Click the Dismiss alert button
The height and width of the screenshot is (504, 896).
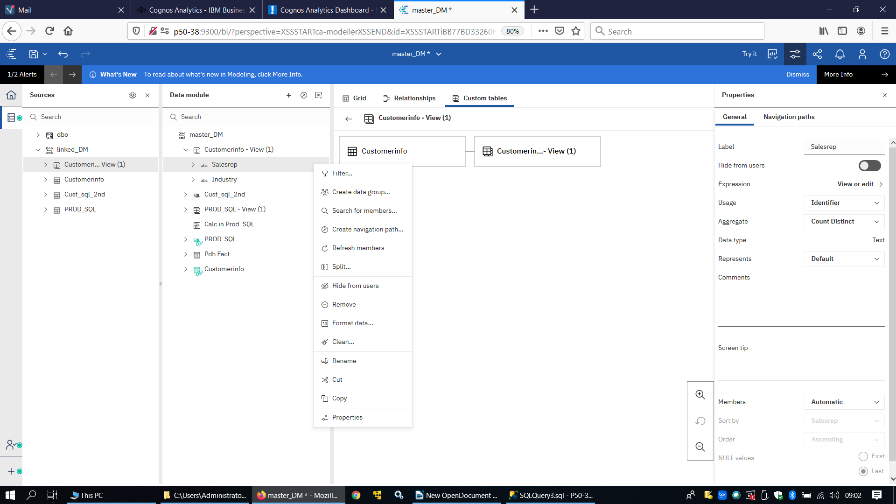pyautogui.click(x=797, y=75)
